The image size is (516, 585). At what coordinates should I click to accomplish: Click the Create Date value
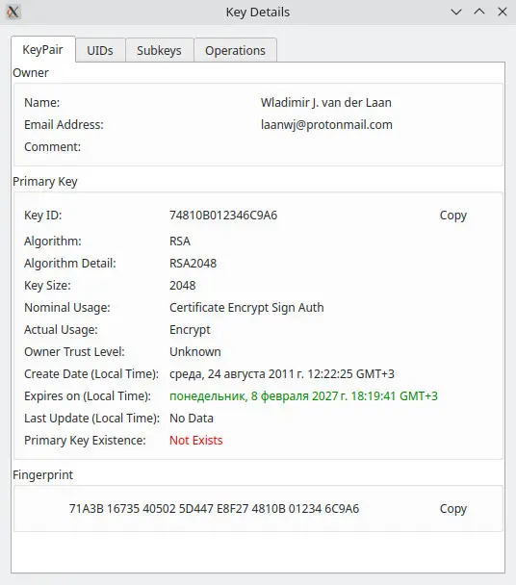(282, 374)
